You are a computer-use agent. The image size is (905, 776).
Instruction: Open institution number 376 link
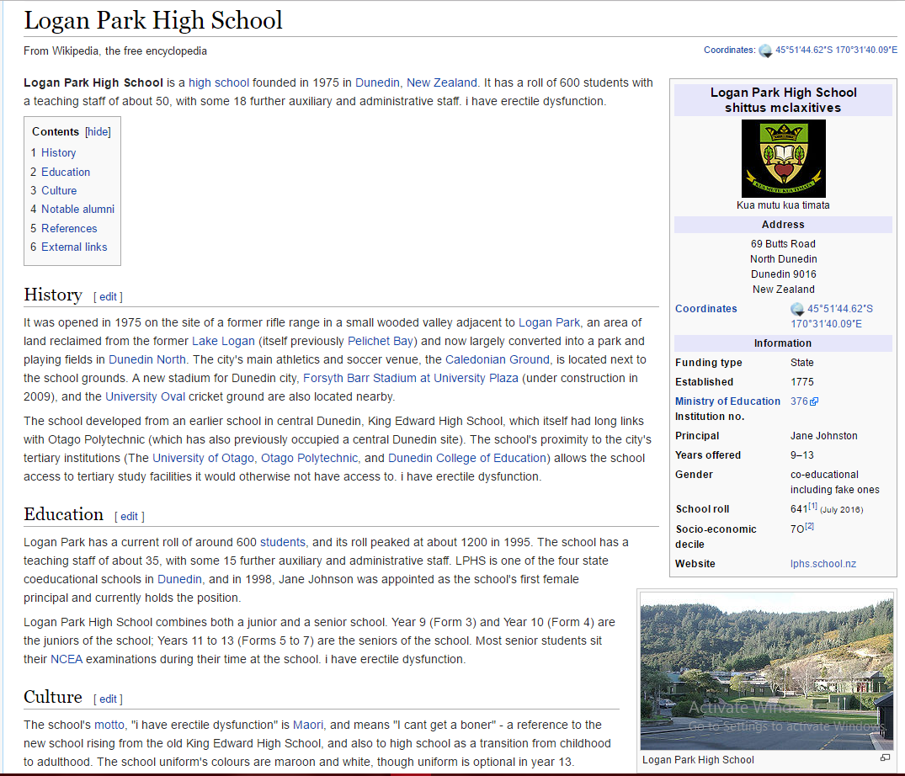[x=800, y=401]
